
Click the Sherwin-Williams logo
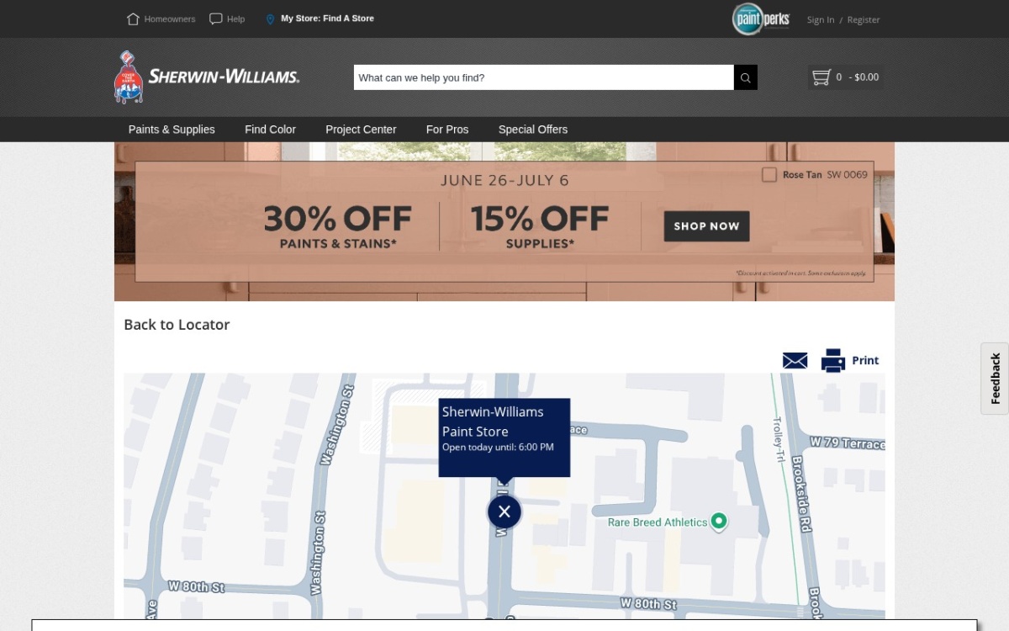(x=207, y=77)
